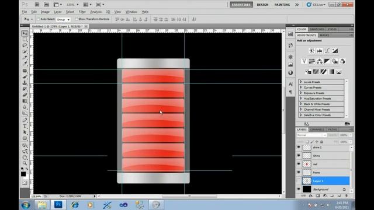
Task: Expand Levels Presets
Action: point(301,82)
